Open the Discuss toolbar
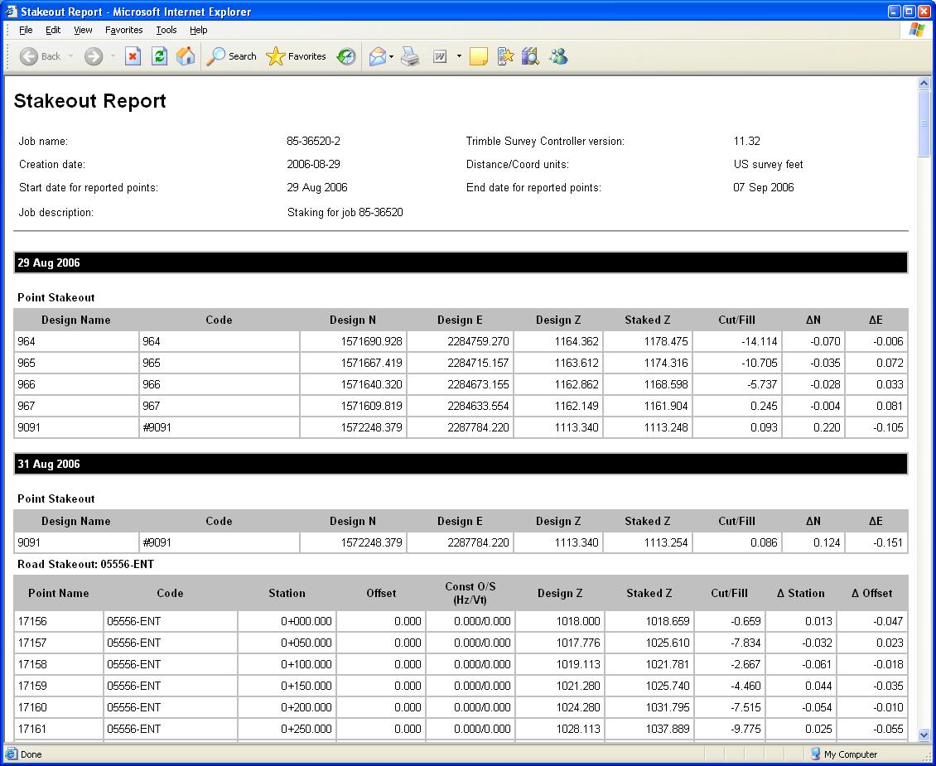The height and width of the screenshot is (766, 936). click(478, 56)
